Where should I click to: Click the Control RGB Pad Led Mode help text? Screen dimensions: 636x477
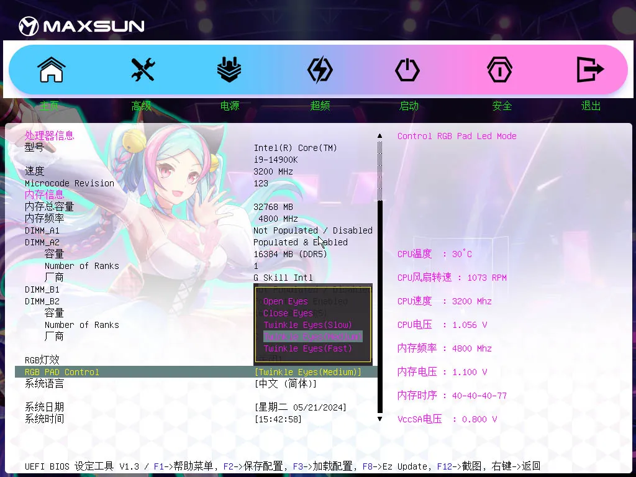pos(457,136)
